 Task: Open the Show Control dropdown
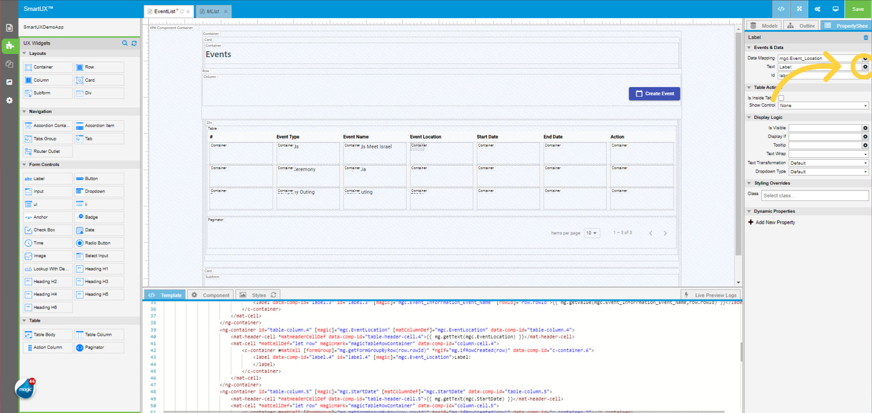tap(823, 105)
